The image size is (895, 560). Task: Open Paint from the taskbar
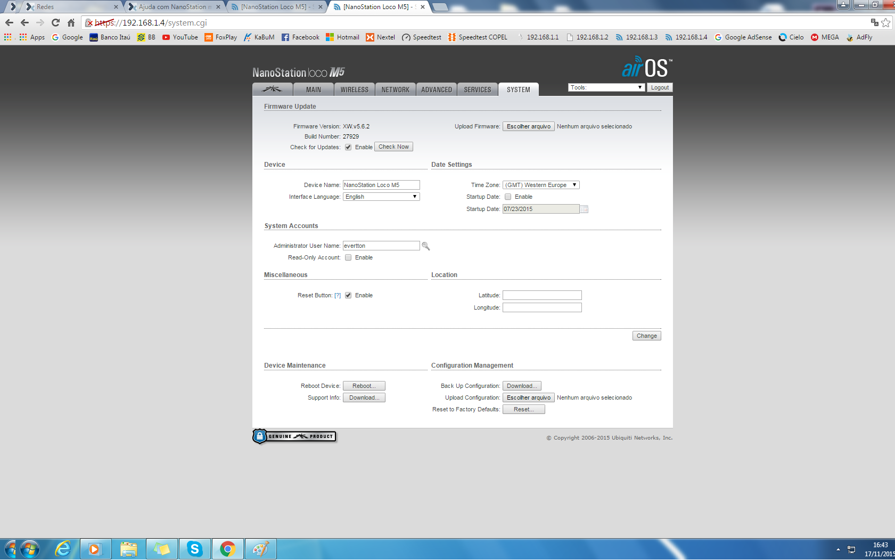click(x=261, y=549)
